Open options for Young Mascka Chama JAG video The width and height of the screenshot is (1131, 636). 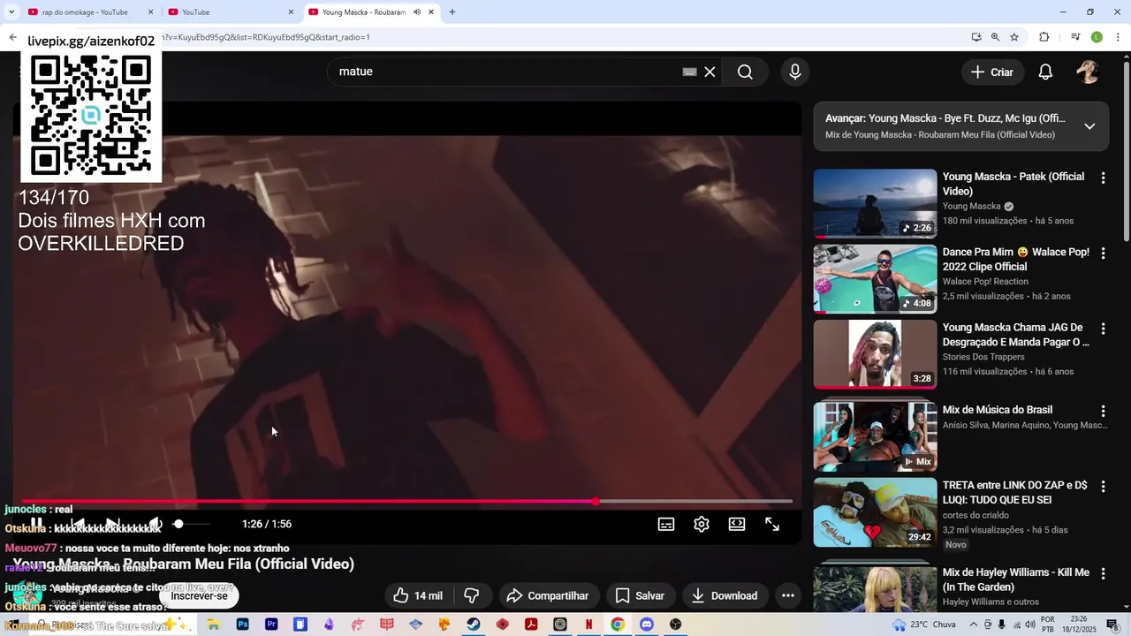(1103, 329)
